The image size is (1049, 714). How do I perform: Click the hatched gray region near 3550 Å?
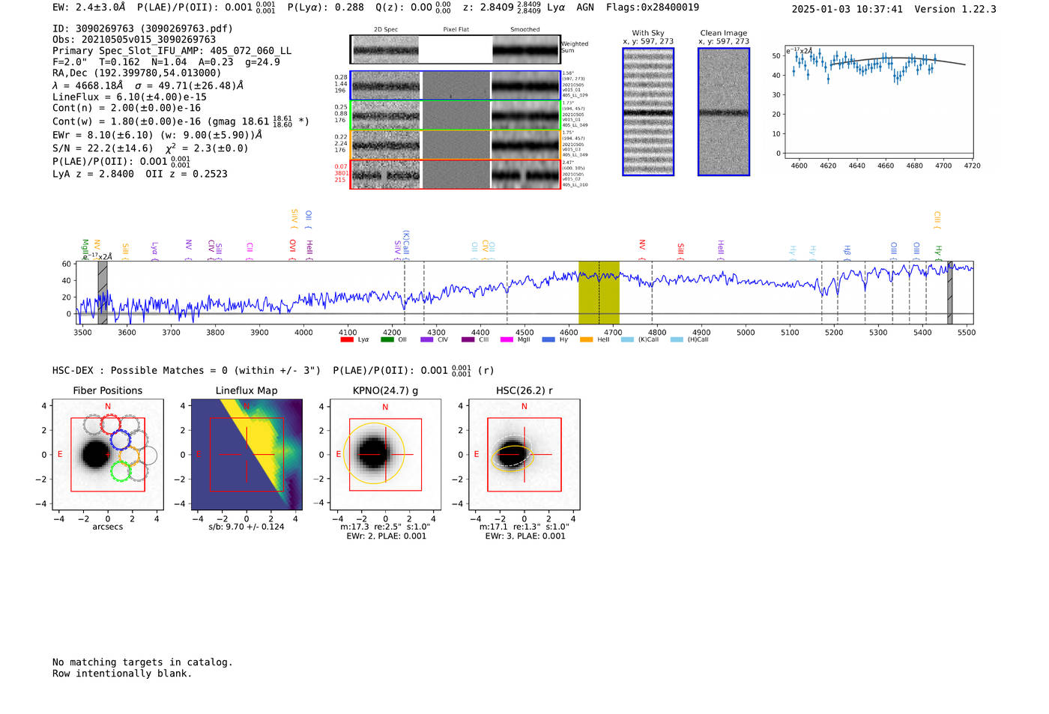tap(103, 292)
